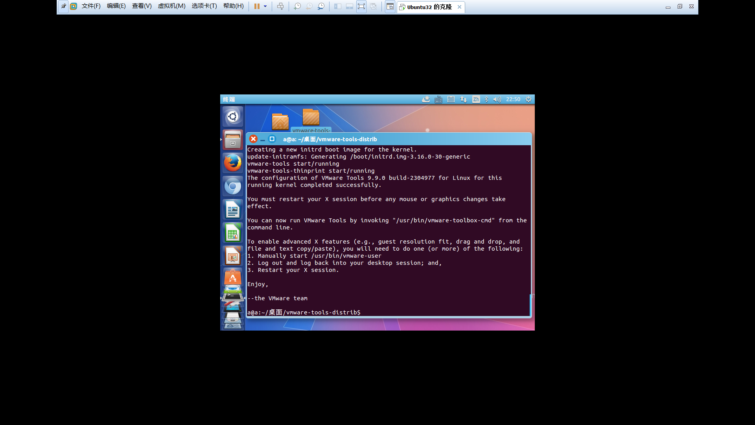
Task: Close the terminal window with red X
Action: click(x=253, y=139)
